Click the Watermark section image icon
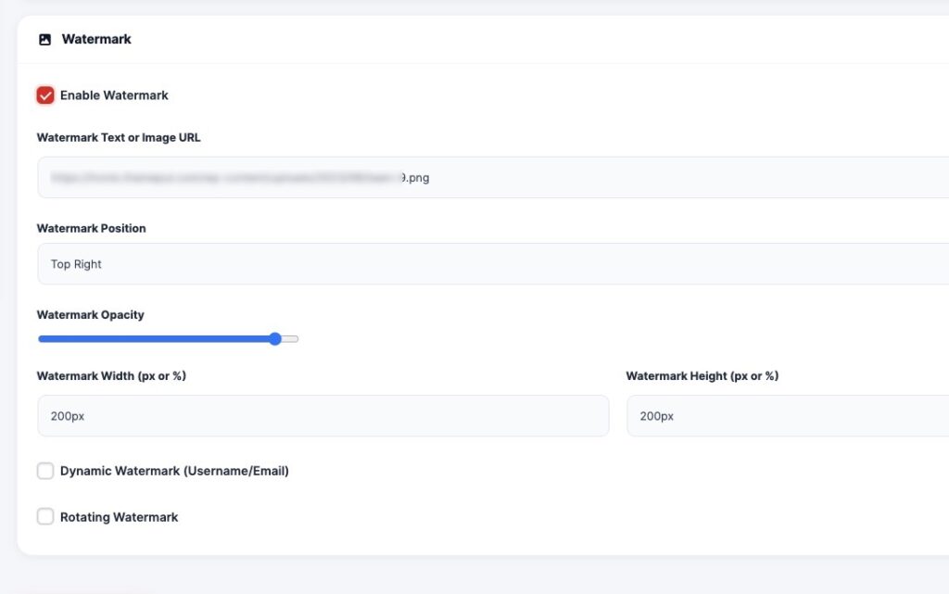This screenshot has height=594, width=949. point(44,40)
